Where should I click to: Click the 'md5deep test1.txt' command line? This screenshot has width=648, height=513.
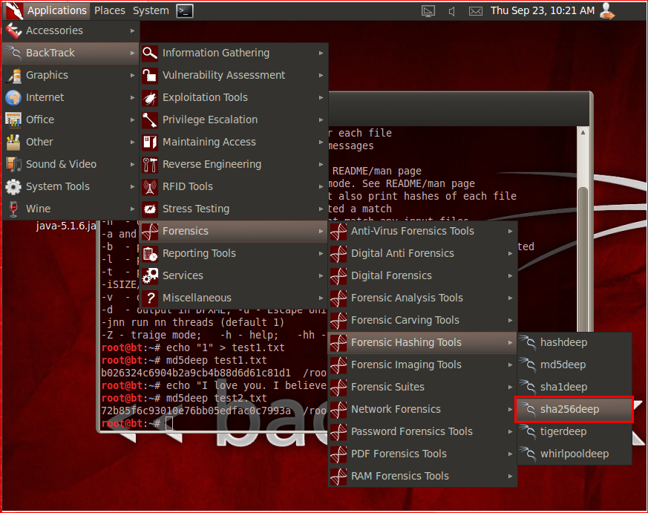[x=217, y=361]
